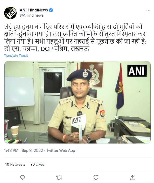View the 10 Retweets list
Screen dimensions: 154x183
click(15, 164)
